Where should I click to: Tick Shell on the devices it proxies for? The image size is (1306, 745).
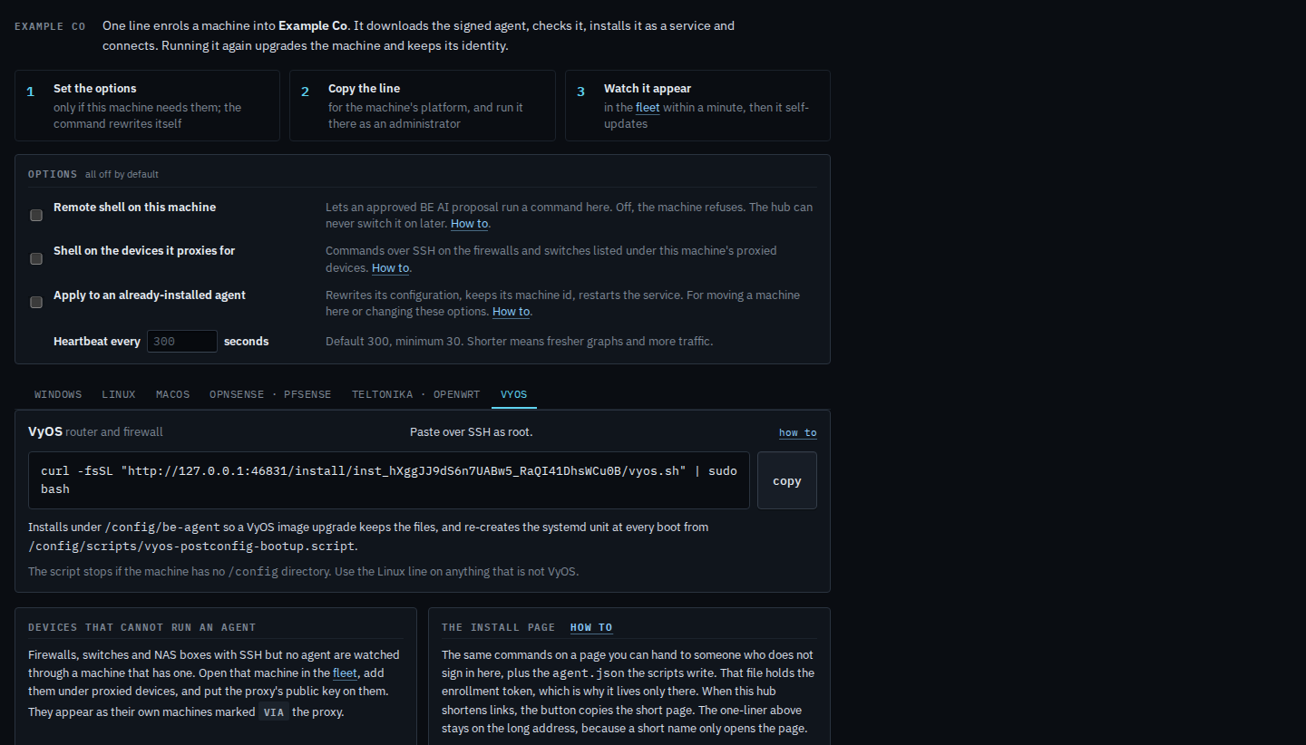click(x=36, y=259)
